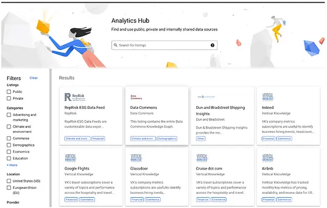This screenshot has width=327, height=208.
Task: Click the 'Analytics Hub' title
Action: [x=130, y=21]
